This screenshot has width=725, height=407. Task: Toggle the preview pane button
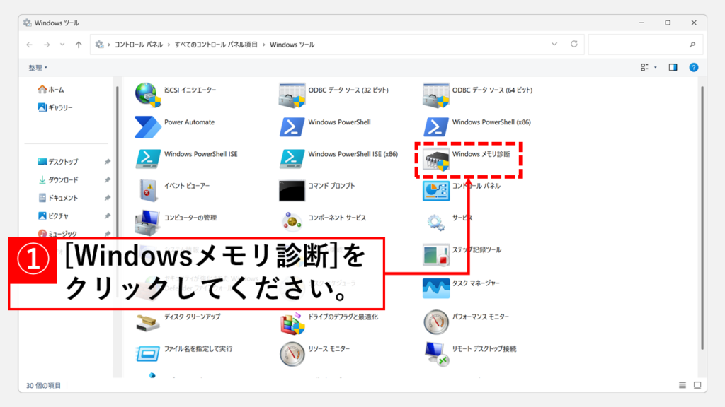coord(673,67)
